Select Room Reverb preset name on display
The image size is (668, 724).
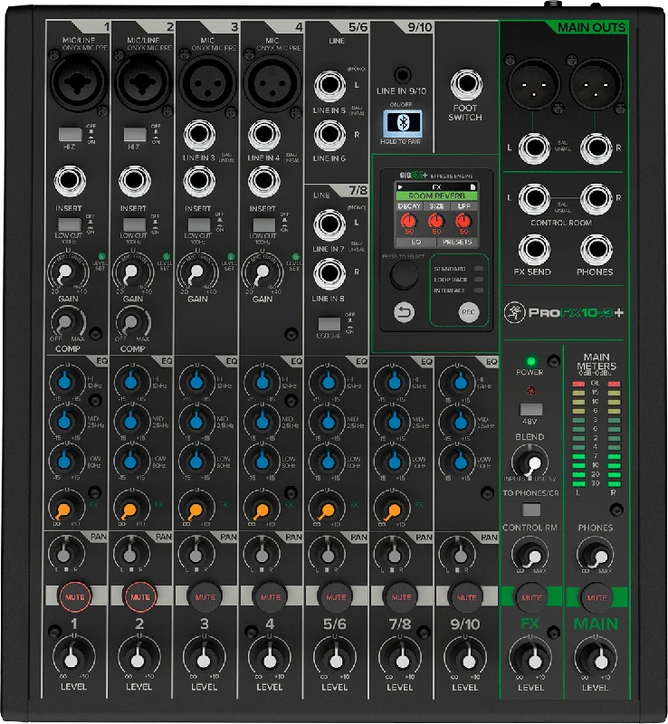coord(436,195)
